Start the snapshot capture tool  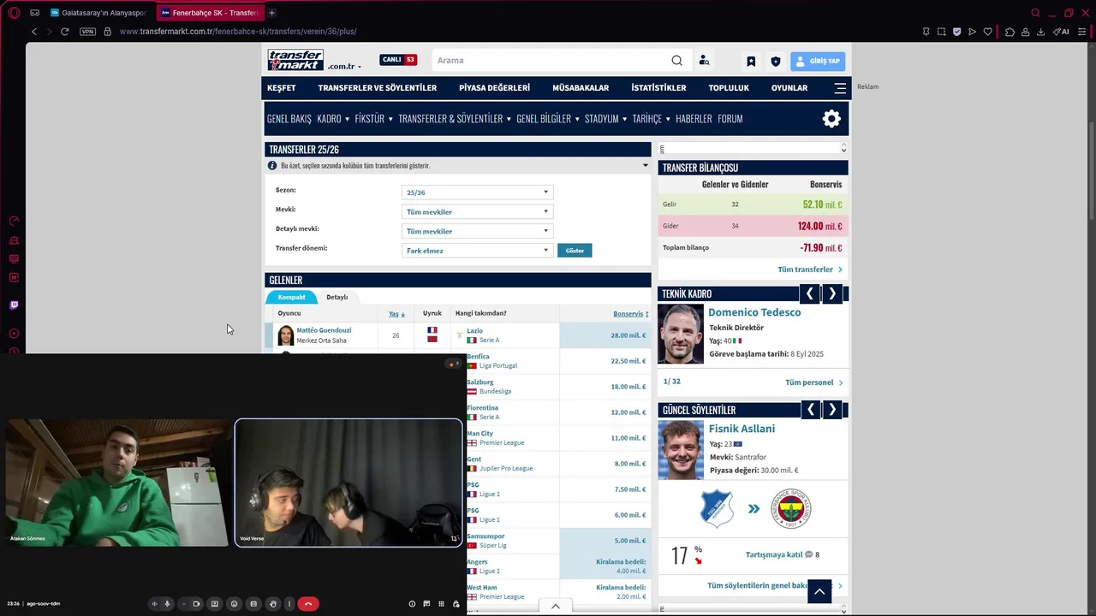[941, 32]
